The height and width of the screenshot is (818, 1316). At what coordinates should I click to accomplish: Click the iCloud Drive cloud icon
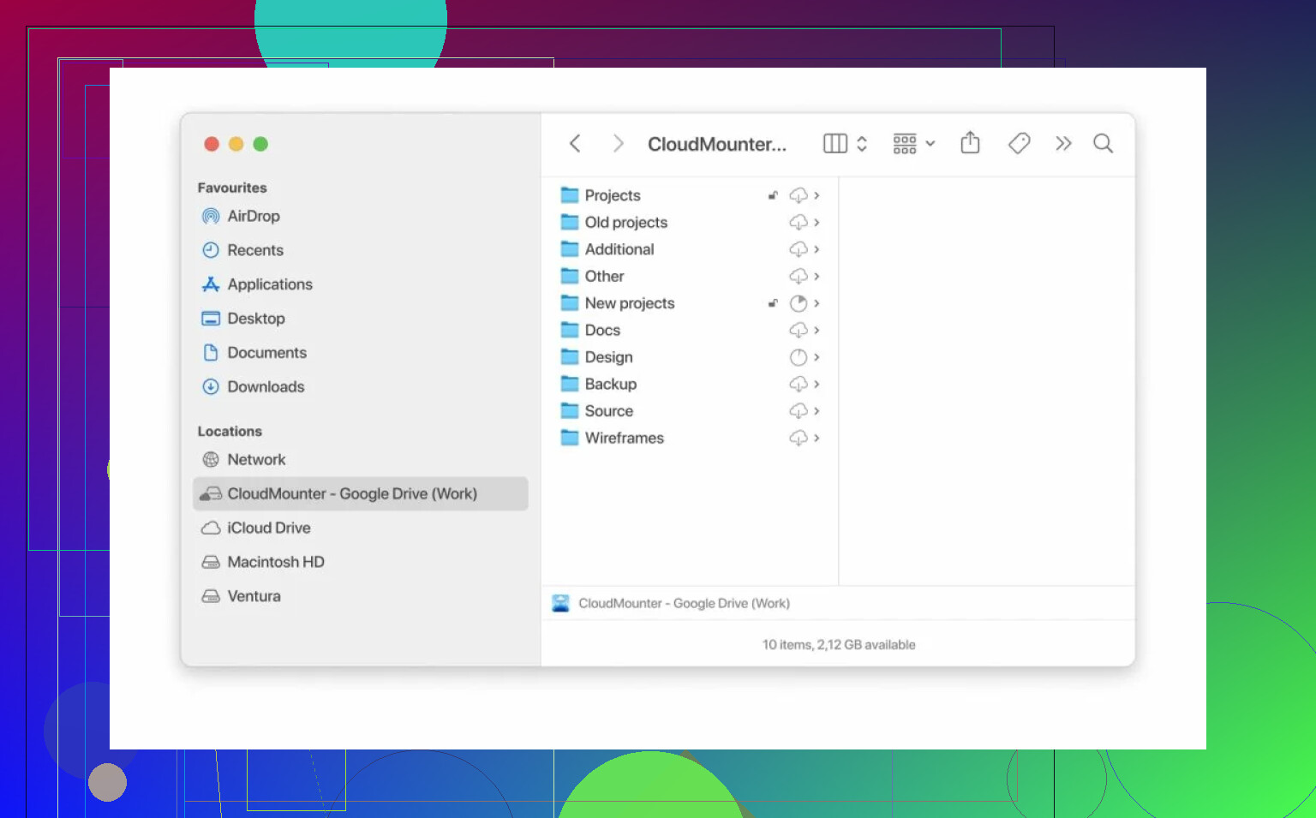pyautogui.click(x=211, y=528)
